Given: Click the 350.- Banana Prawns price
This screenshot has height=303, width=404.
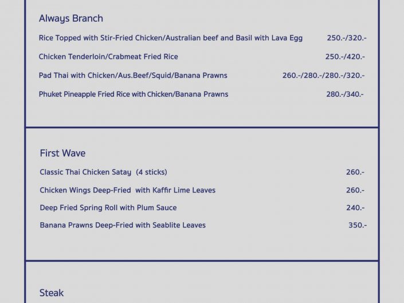Looking at the screenshot, I should point(357,225).
